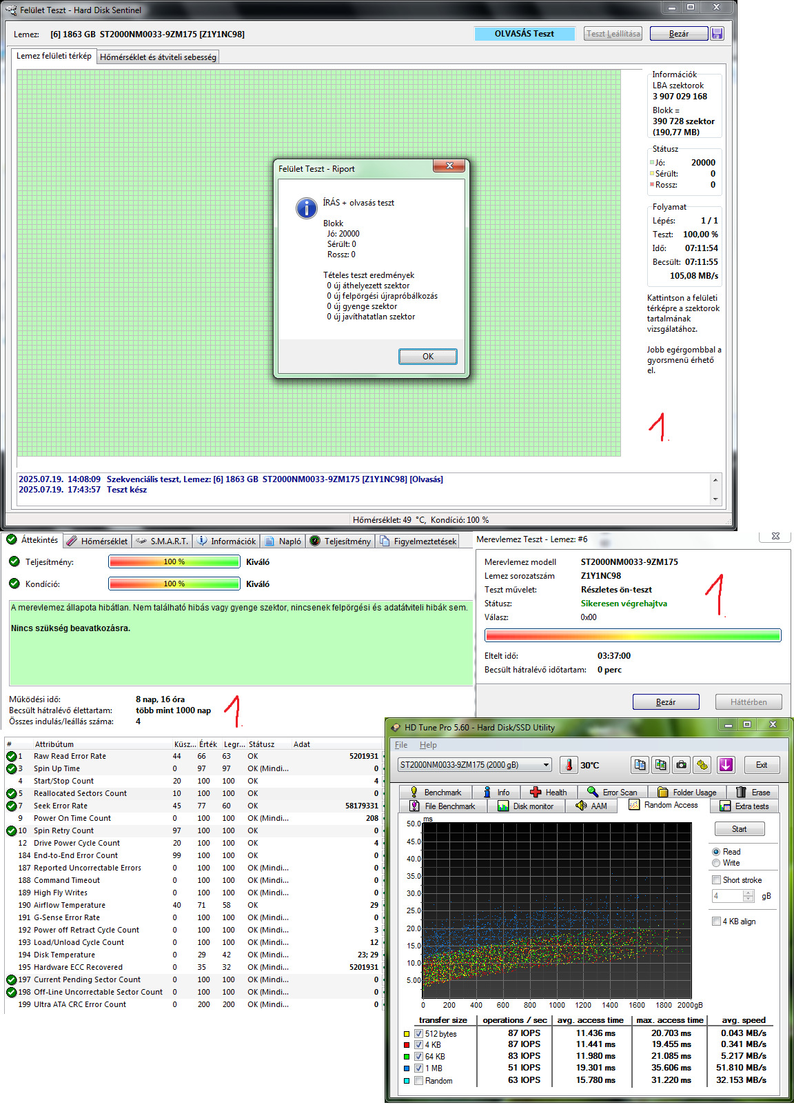The height and width of the screenshot is (1105, 794).
Task: Increase the short stroke gB spinner
Action: click(x=749, y=893)
